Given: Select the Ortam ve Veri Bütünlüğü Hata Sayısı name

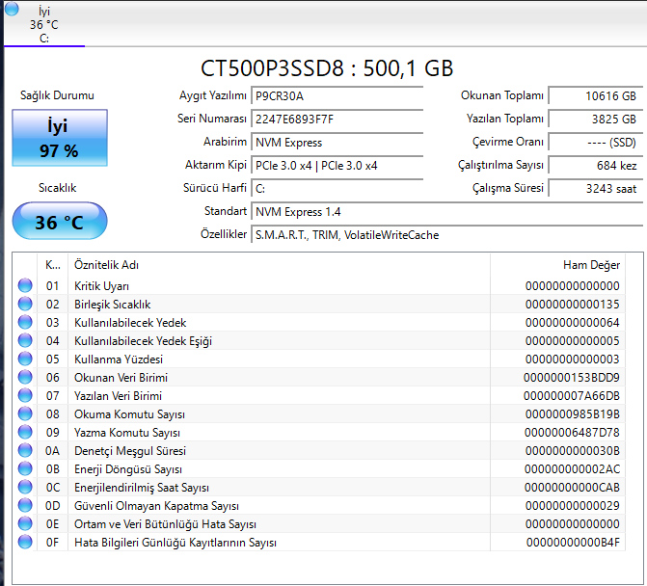Looking at the screenshot, I should (165, 524).
